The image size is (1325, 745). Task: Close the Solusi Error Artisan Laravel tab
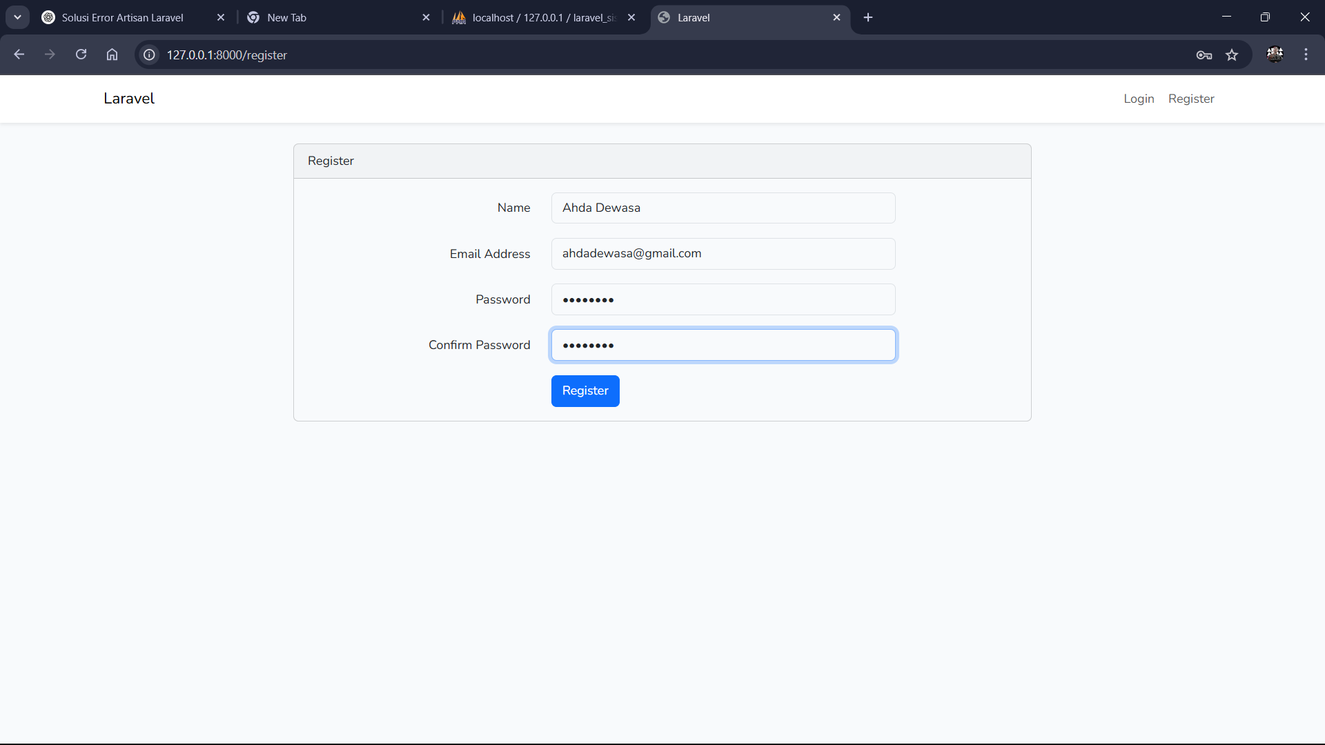pyautogui.click(x=221, y=17)
